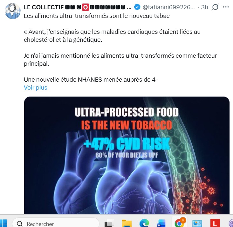
Task: Open Task View from the taskbar
Action: [109, 223]
